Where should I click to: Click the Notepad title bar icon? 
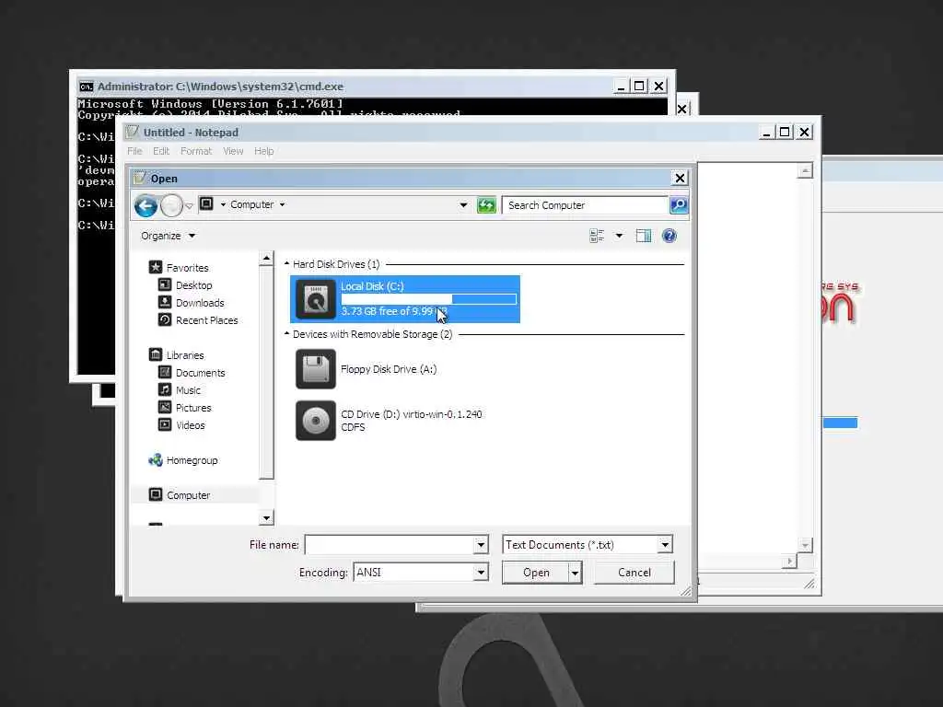click(x=133, y=132)
